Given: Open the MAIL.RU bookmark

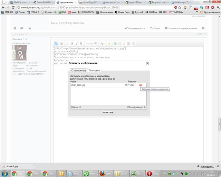Looking at the screenshot, I should [x=7, y=12].
